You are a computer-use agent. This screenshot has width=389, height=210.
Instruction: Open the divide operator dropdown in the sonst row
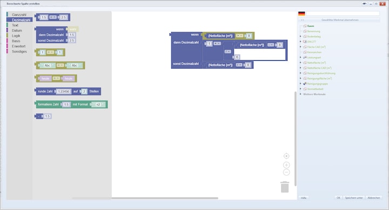click(239, 65)
